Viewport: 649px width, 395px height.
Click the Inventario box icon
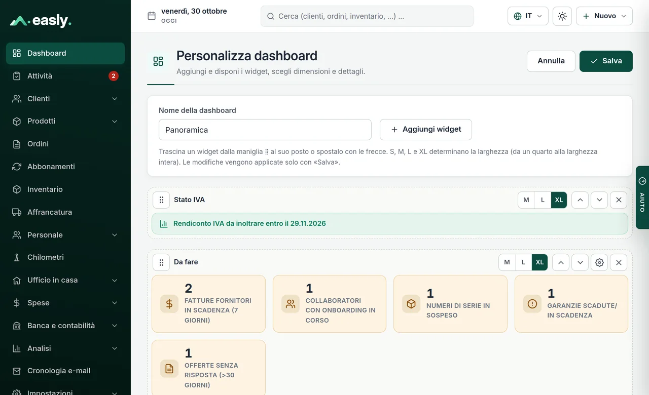(x=17, y=189)
